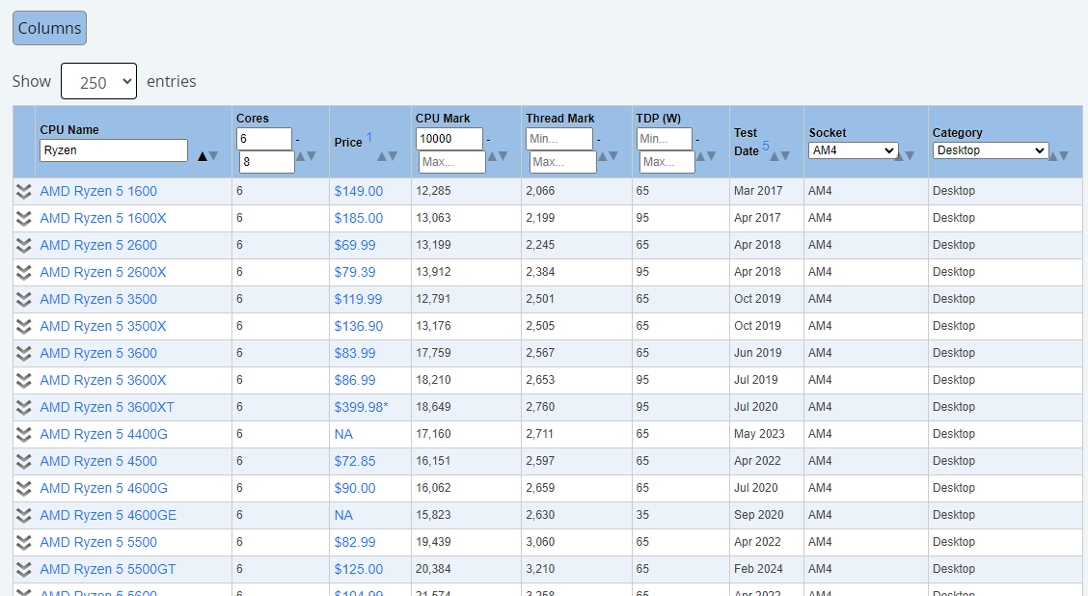Select CPU Mark value 12,285
This screenshot has width=1088, height=596.
point(434,191)
